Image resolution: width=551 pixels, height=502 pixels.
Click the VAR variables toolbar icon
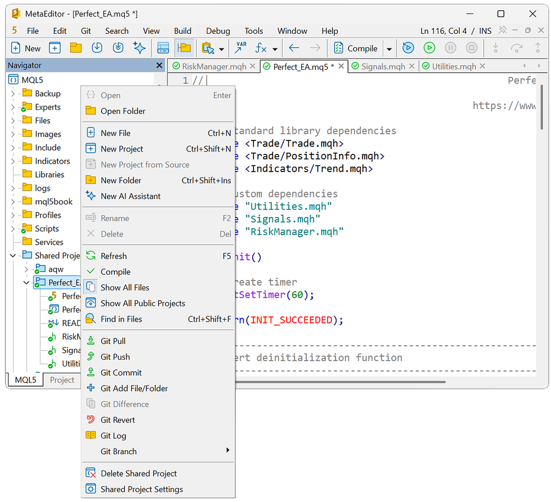point(241,48)
